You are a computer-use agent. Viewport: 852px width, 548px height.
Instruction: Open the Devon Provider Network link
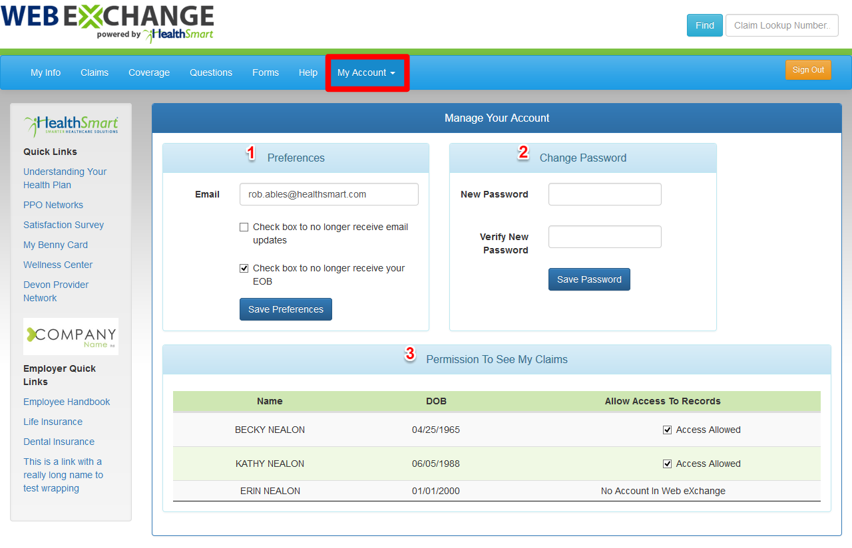click(56, 291)
